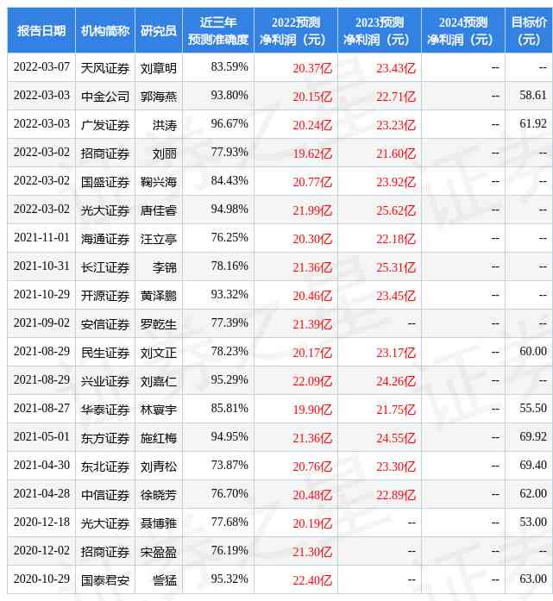This screenshot has height=601, width=553.
Task: Click accuracy value 83.59%
Action: [x=229, y=67]
